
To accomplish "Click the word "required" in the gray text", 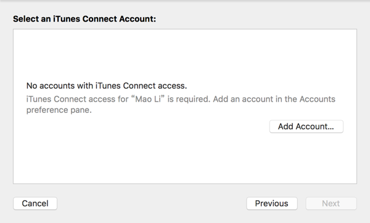I will pyautogui.click(x=192, y=99).
